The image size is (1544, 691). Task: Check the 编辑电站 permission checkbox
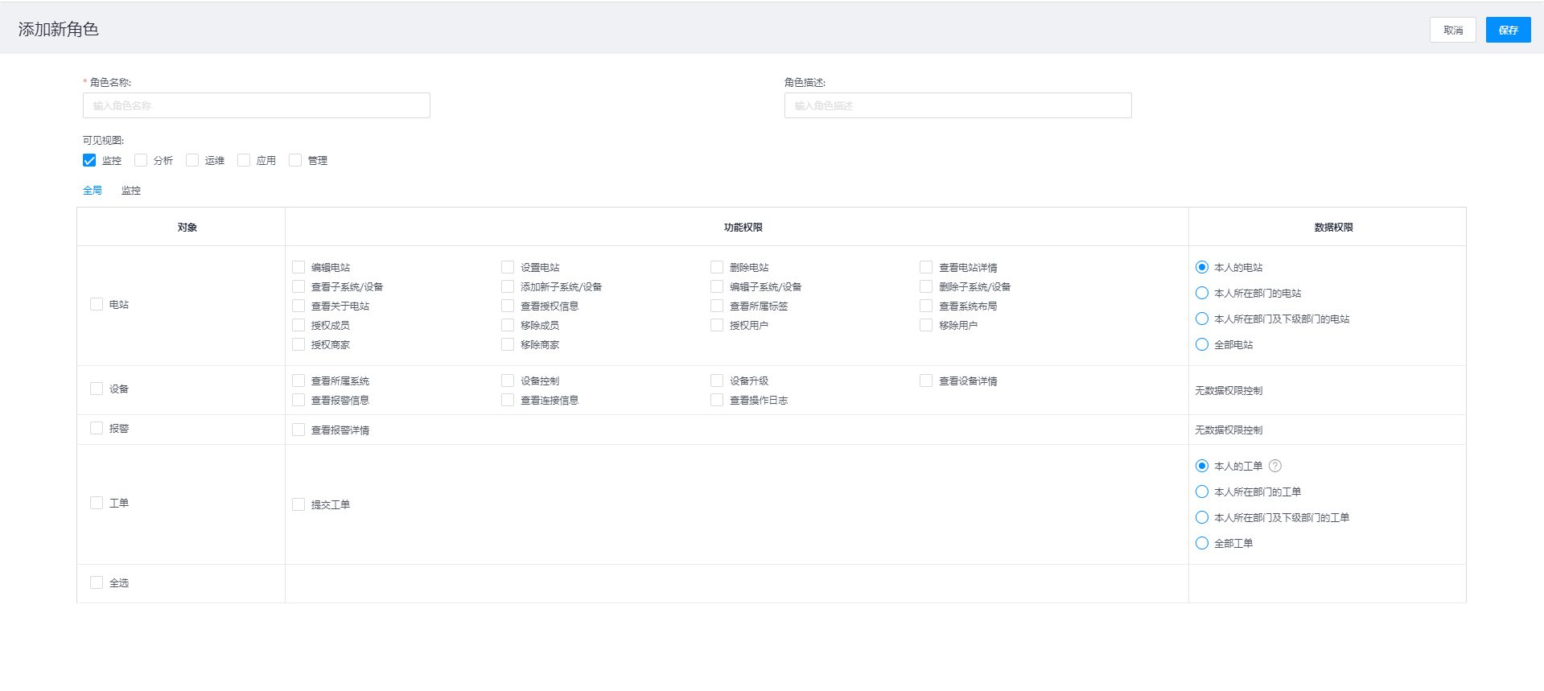point(299,267)
